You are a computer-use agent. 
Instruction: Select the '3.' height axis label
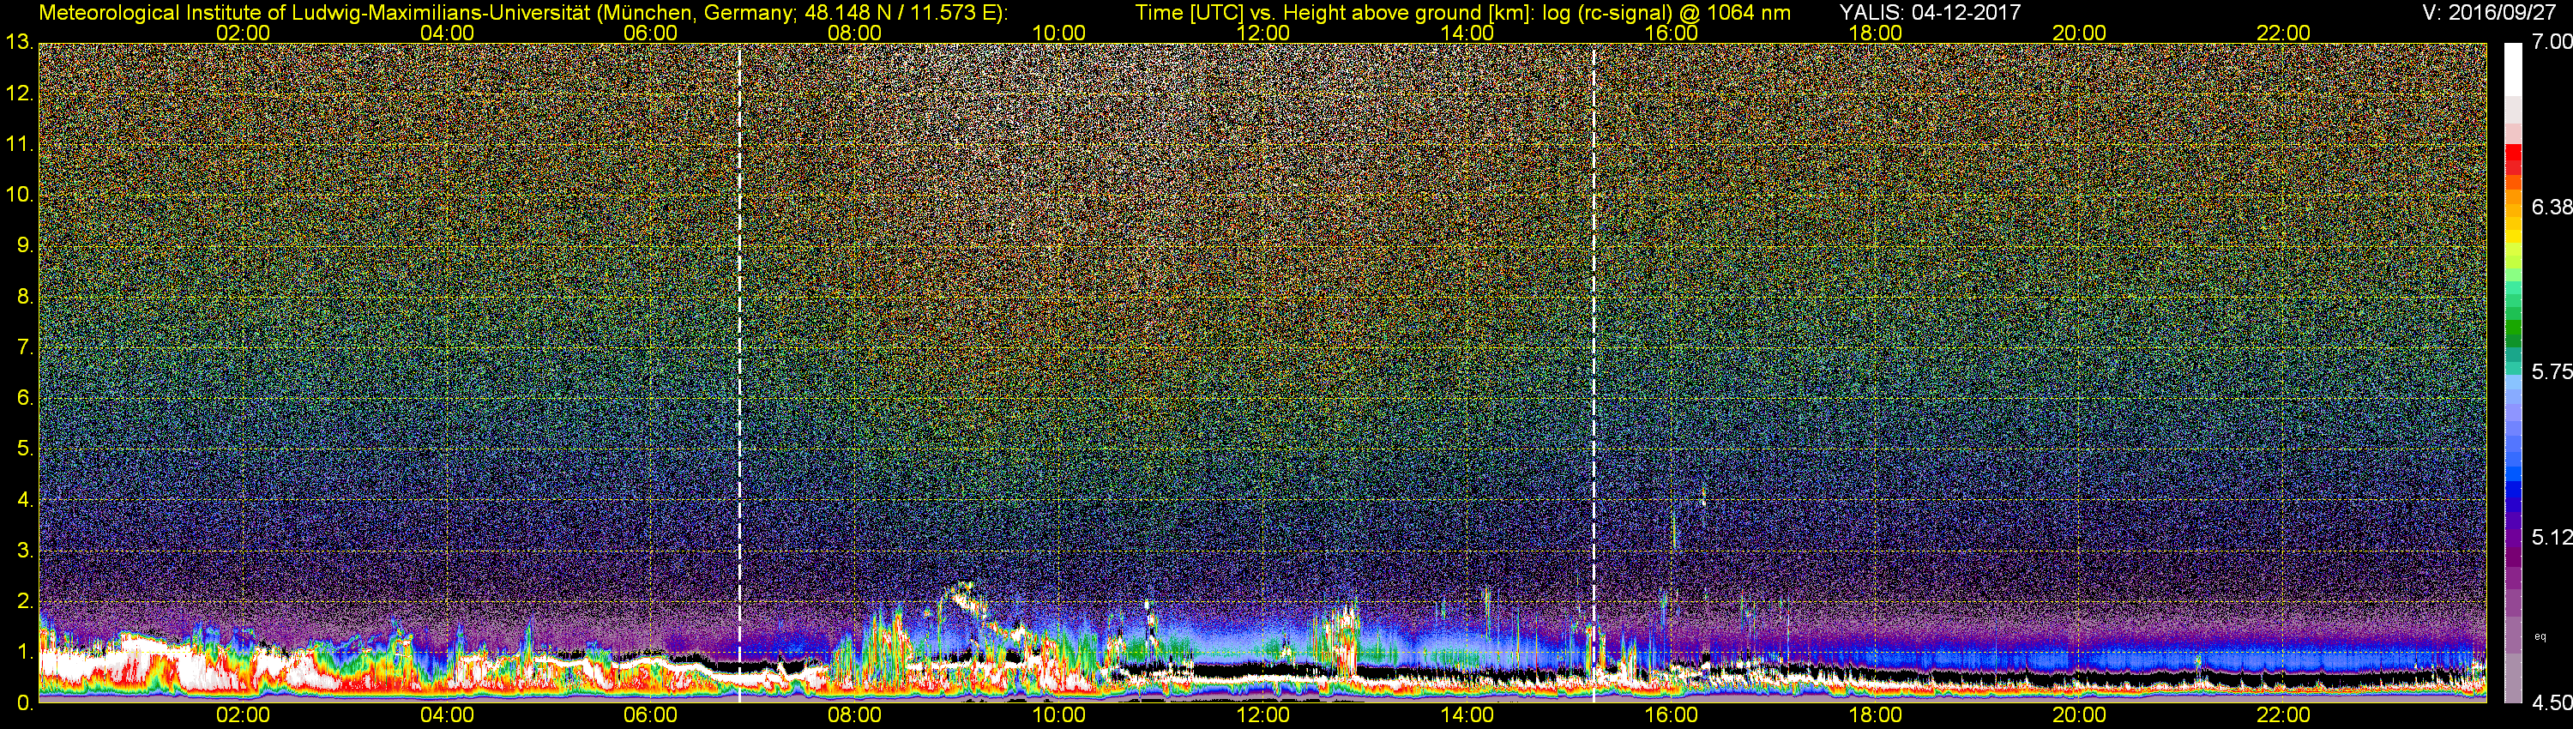pyautogui.click(x=24, y=551)
